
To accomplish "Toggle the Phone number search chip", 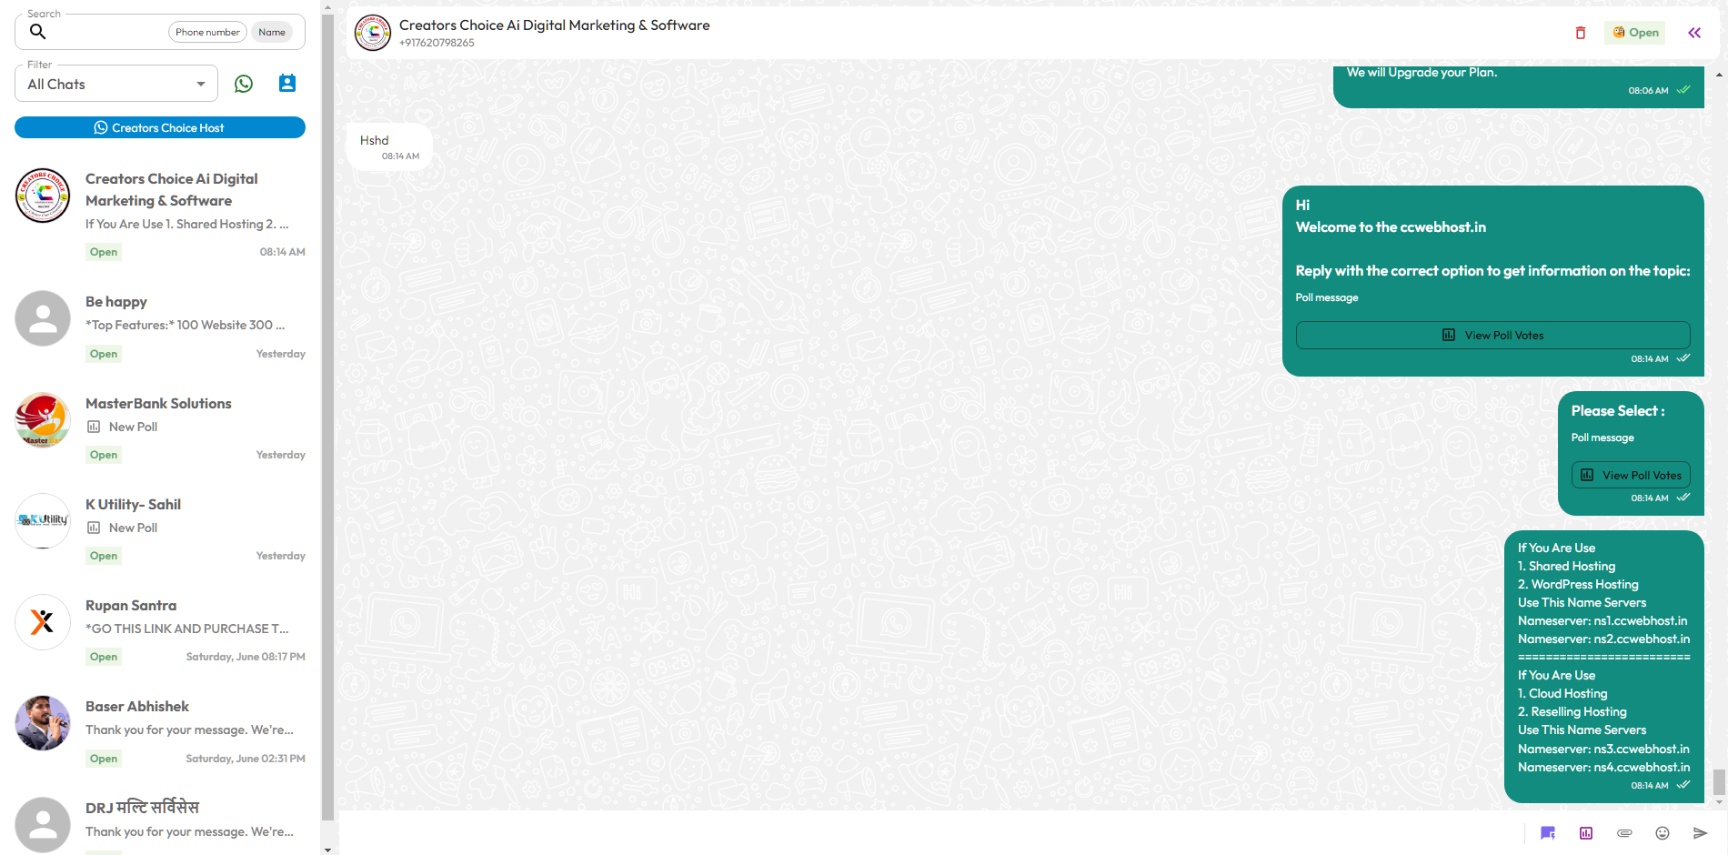I will coord(207,32).
